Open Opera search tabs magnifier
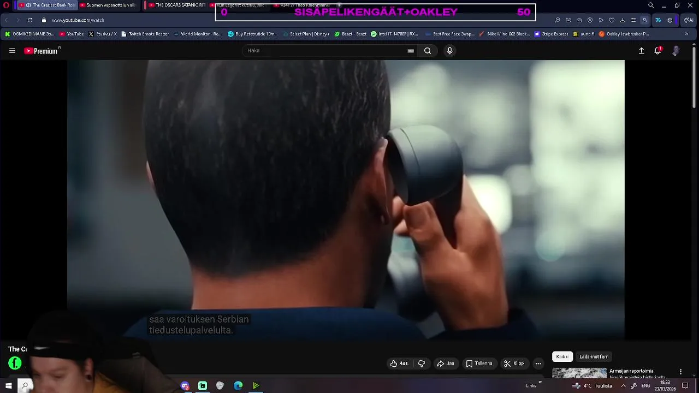The height and width of the screenshot is (393, 699). point(651,5)
